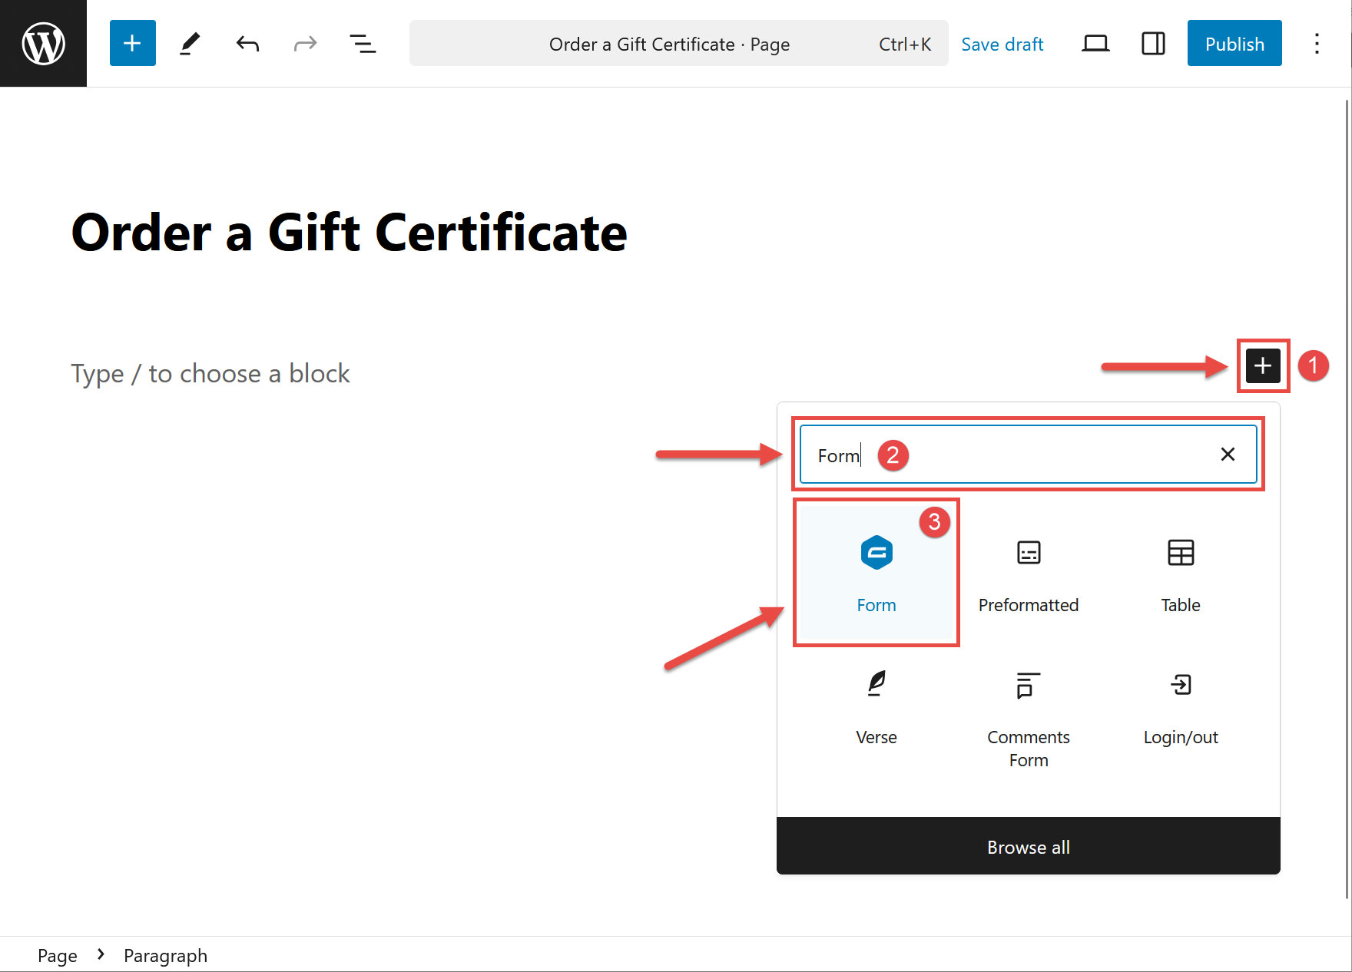Screen dimensions: 1352x972
Task: Select Page in the breadcrumb
Action: click(x=58, y=955)
